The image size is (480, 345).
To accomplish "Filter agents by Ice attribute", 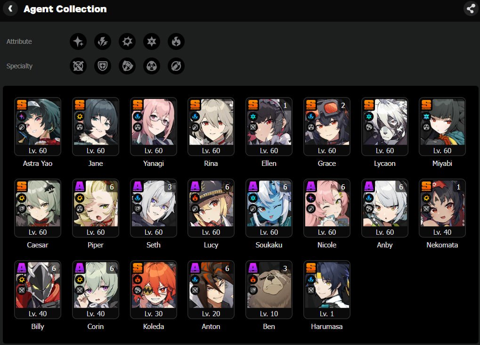I will click(152, 41).
